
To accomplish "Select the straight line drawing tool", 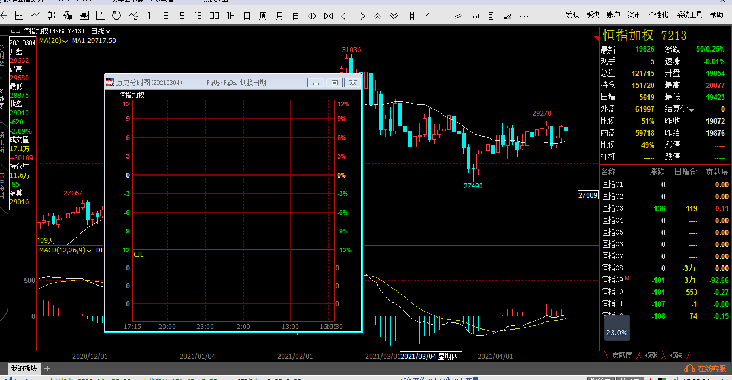I will pos(426,16).
